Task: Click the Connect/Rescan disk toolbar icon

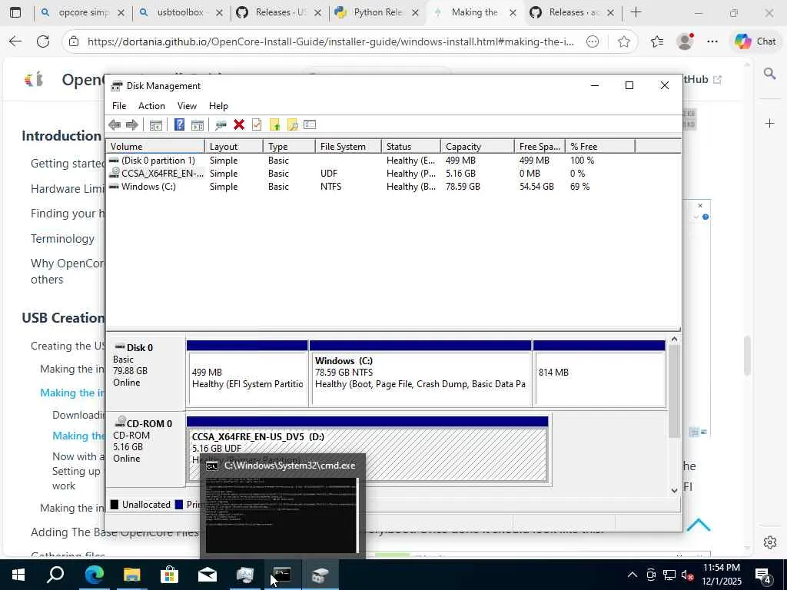Action: click(x=221, y=124)
